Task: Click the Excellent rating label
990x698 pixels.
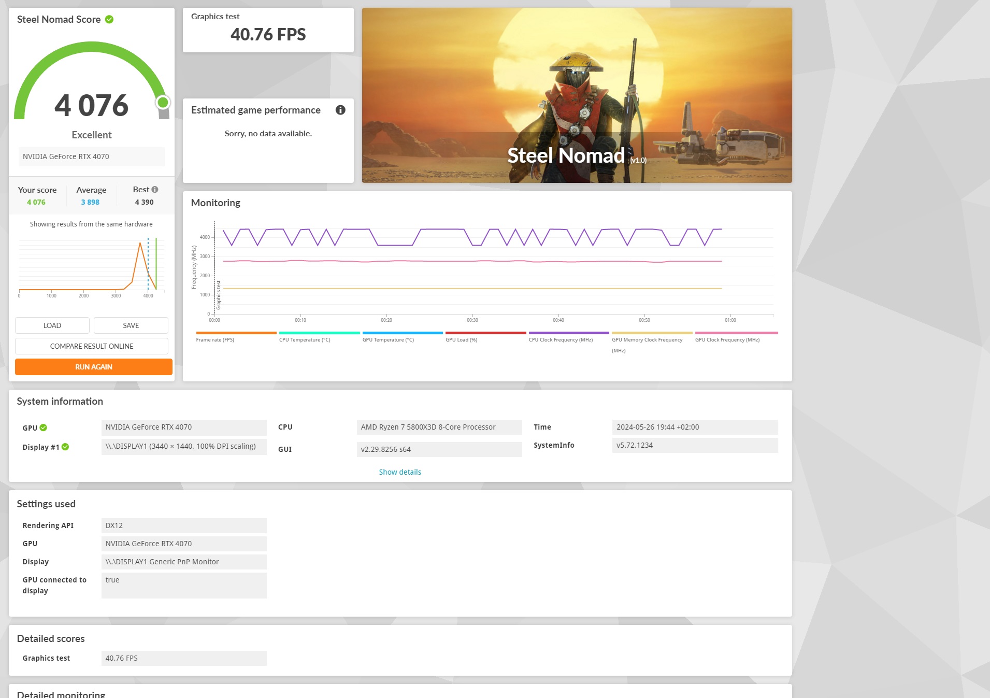Action: 92,135
